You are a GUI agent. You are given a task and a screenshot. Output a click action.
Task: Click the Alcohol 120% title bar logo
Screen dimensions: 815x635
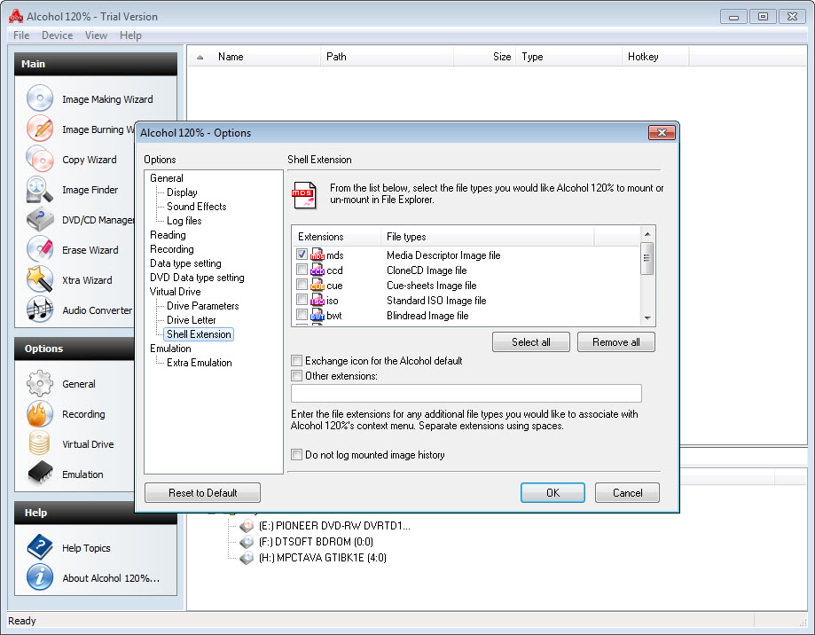(16, 16)
